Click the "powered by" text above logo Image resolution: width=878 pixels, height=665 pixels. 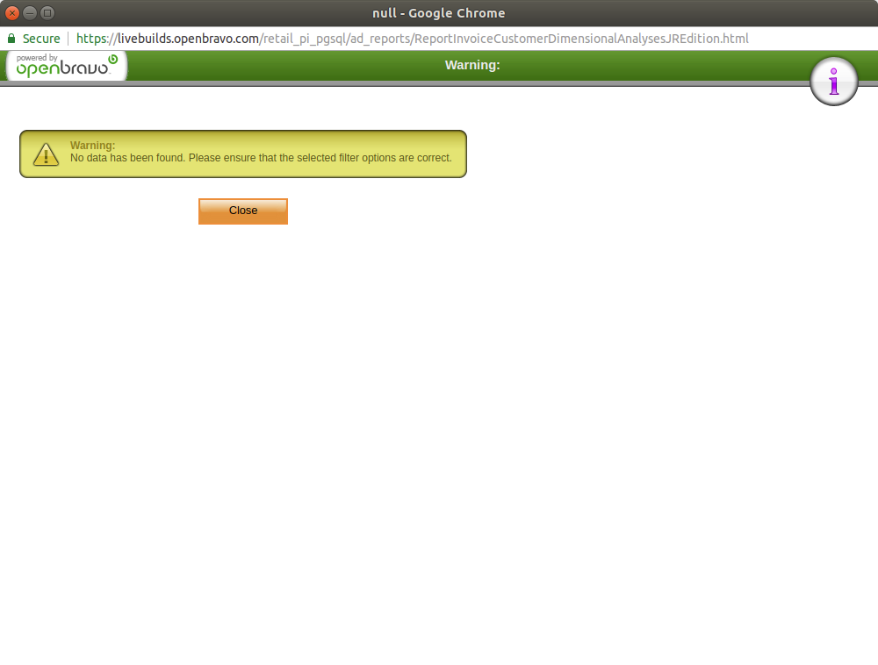[x=37, y=58]
